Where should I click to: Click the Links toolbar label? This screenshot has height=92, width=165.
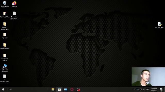[x=10, y=89]
